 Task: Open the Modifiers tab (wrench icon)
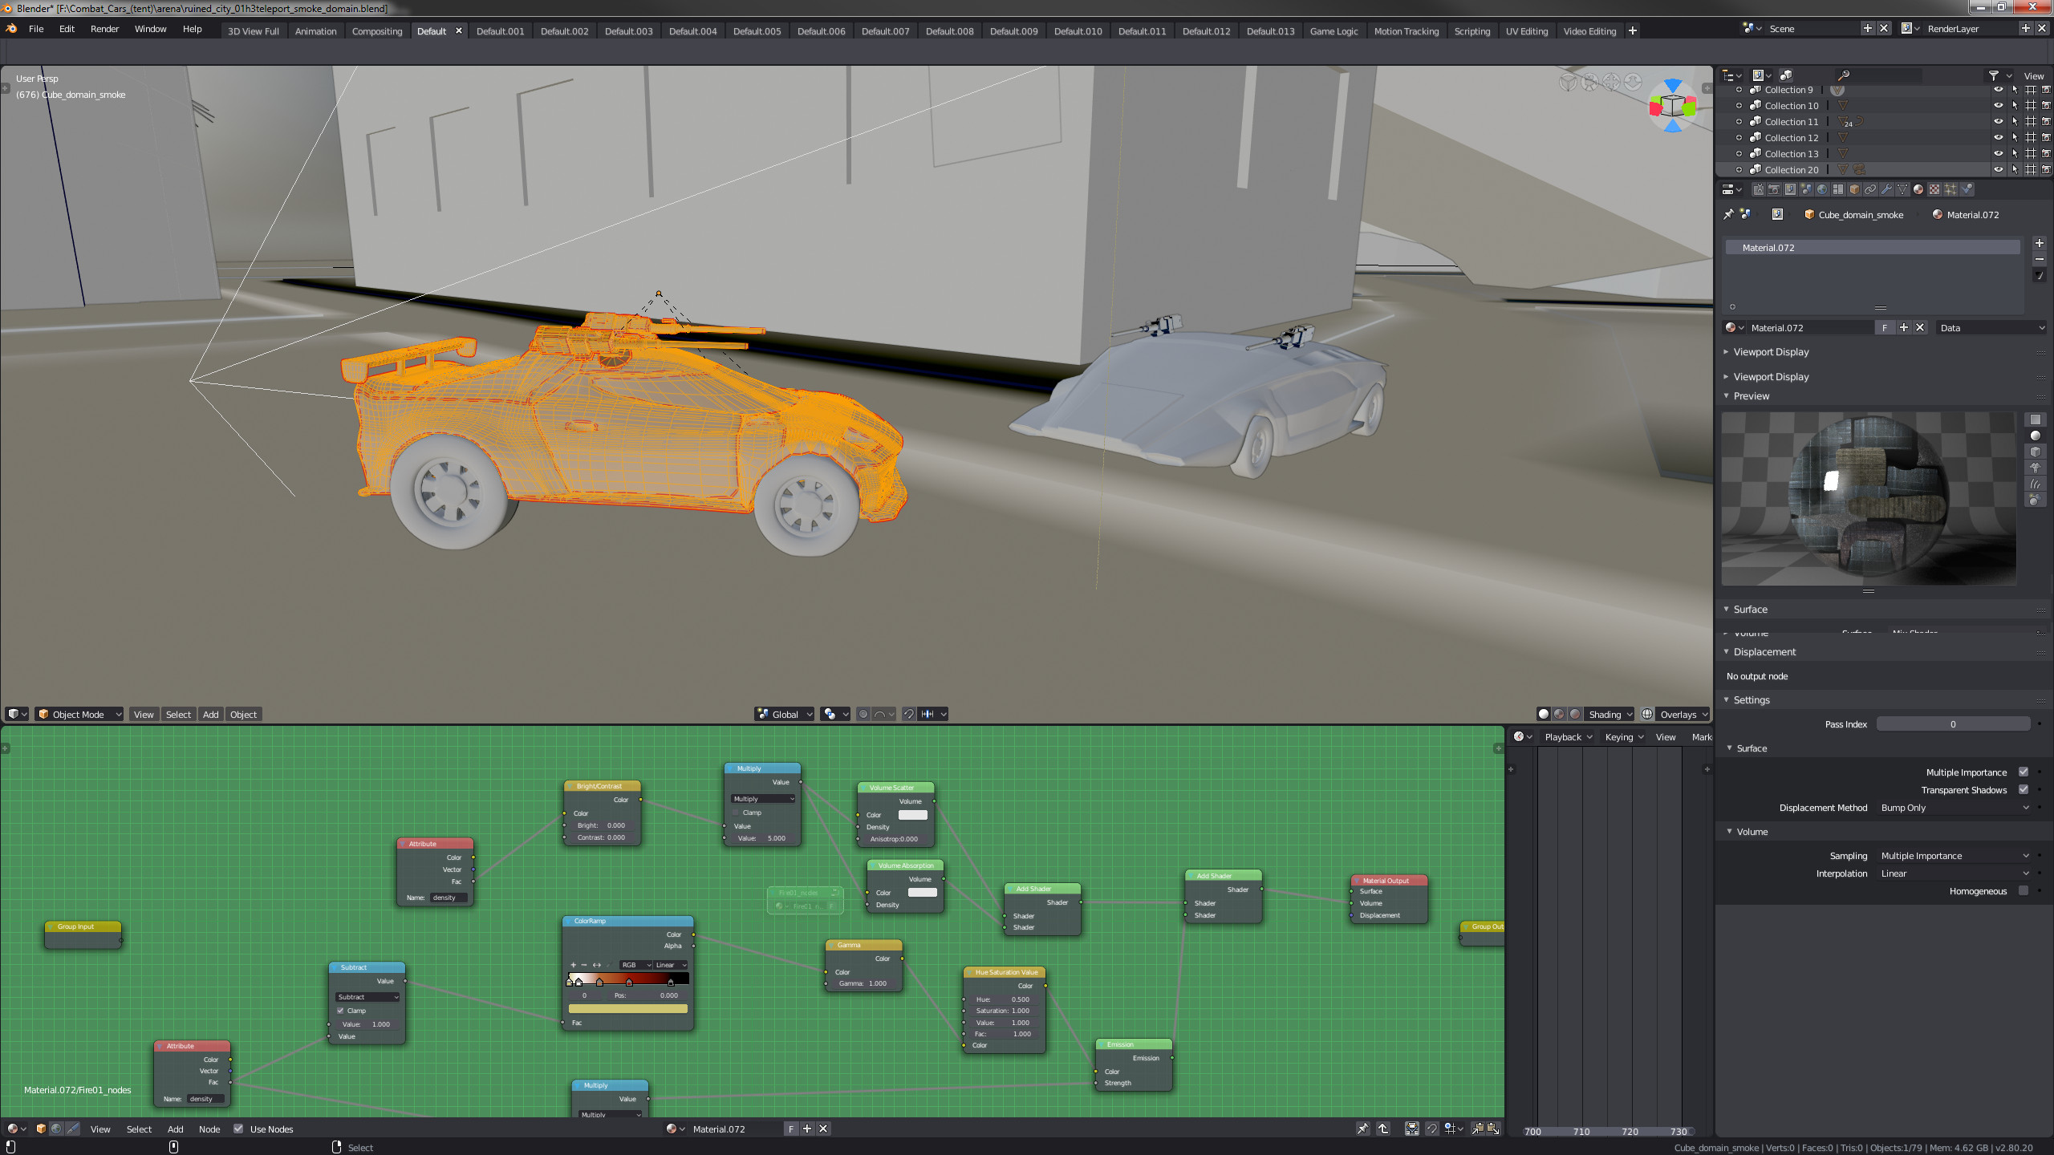coord(1886,189)
